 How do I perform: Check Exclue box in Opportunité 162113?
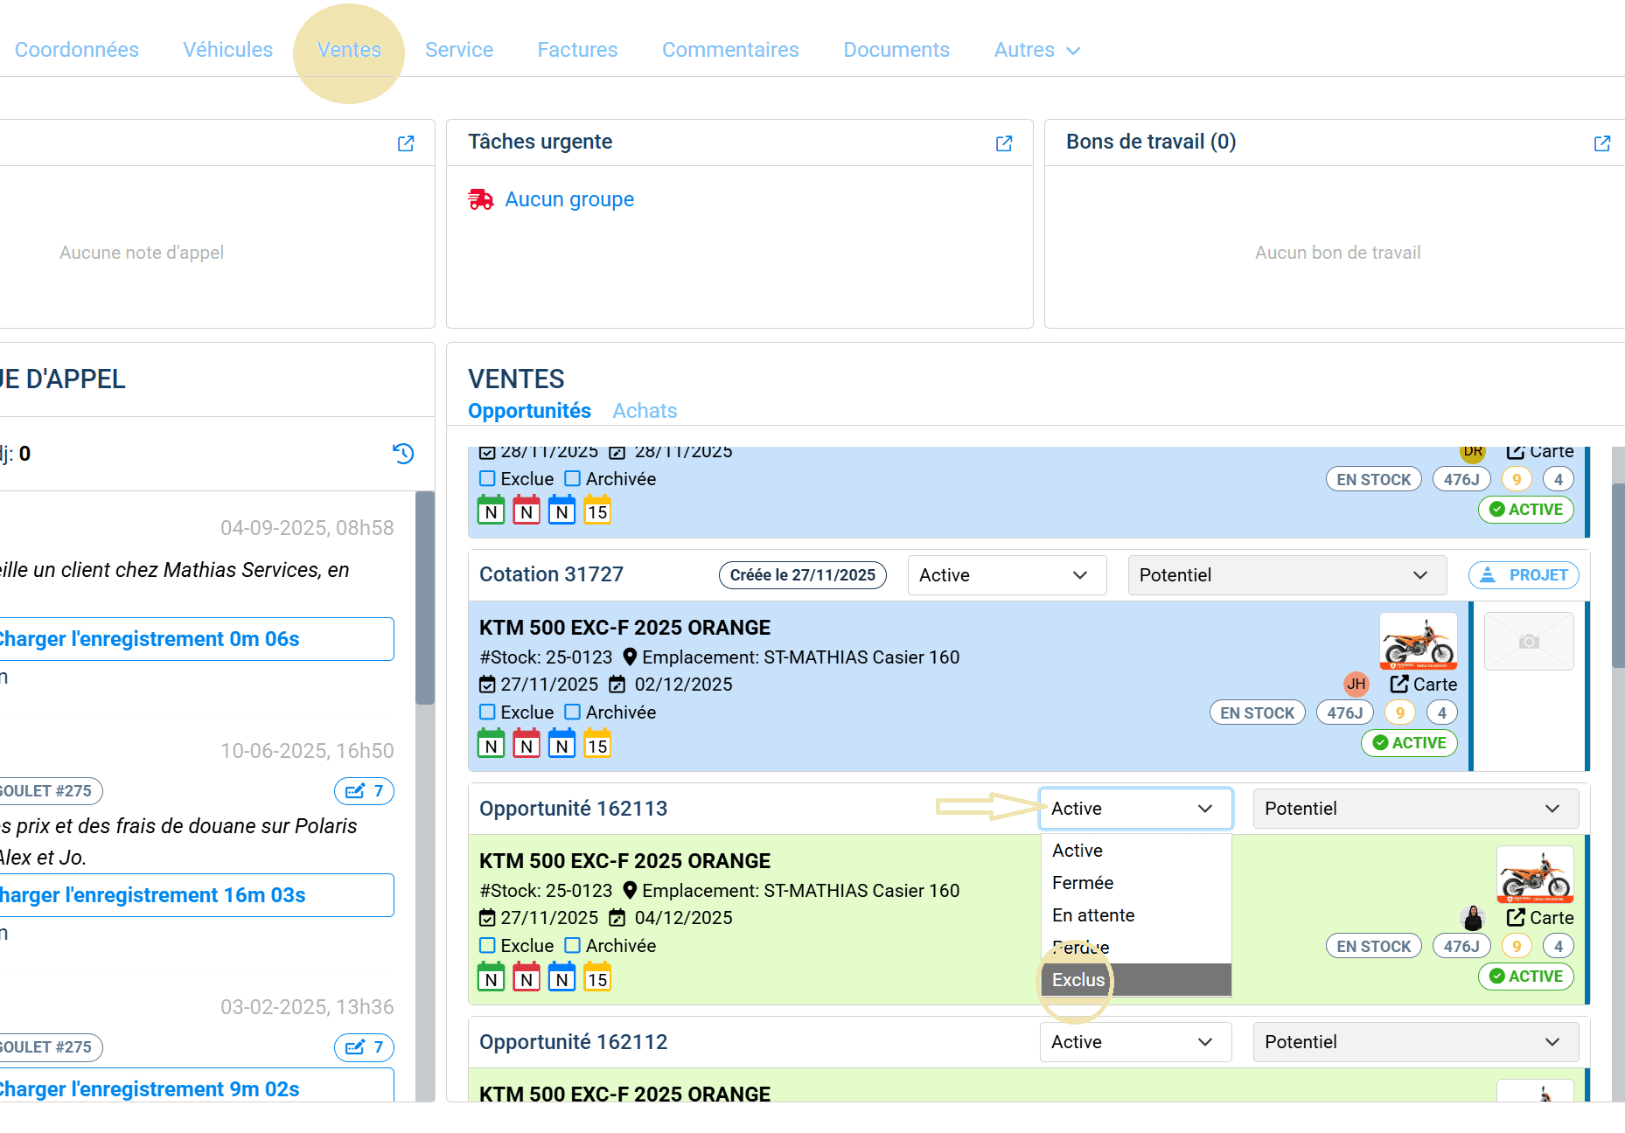pos(488,945)
